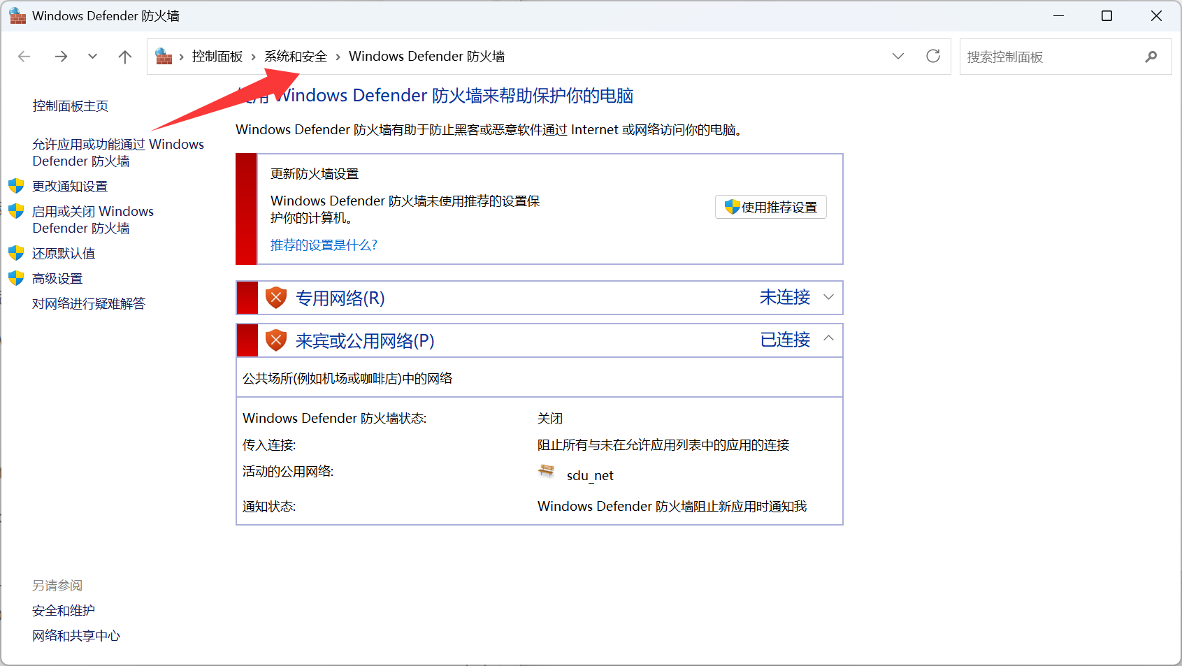This screenshot has height=666, width=1182.
Task: Collapse public network with up chevron
Action: 829,338
